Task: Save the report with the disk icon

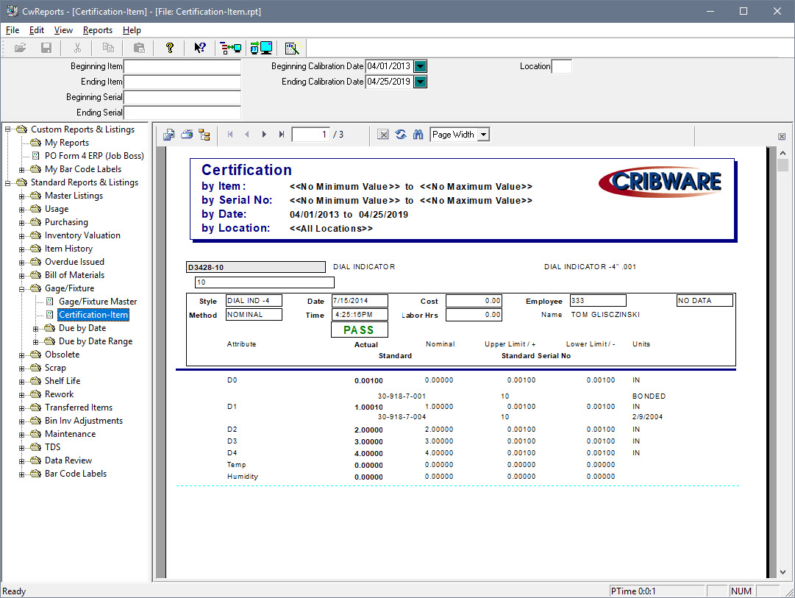Action: tap(46, 47)
